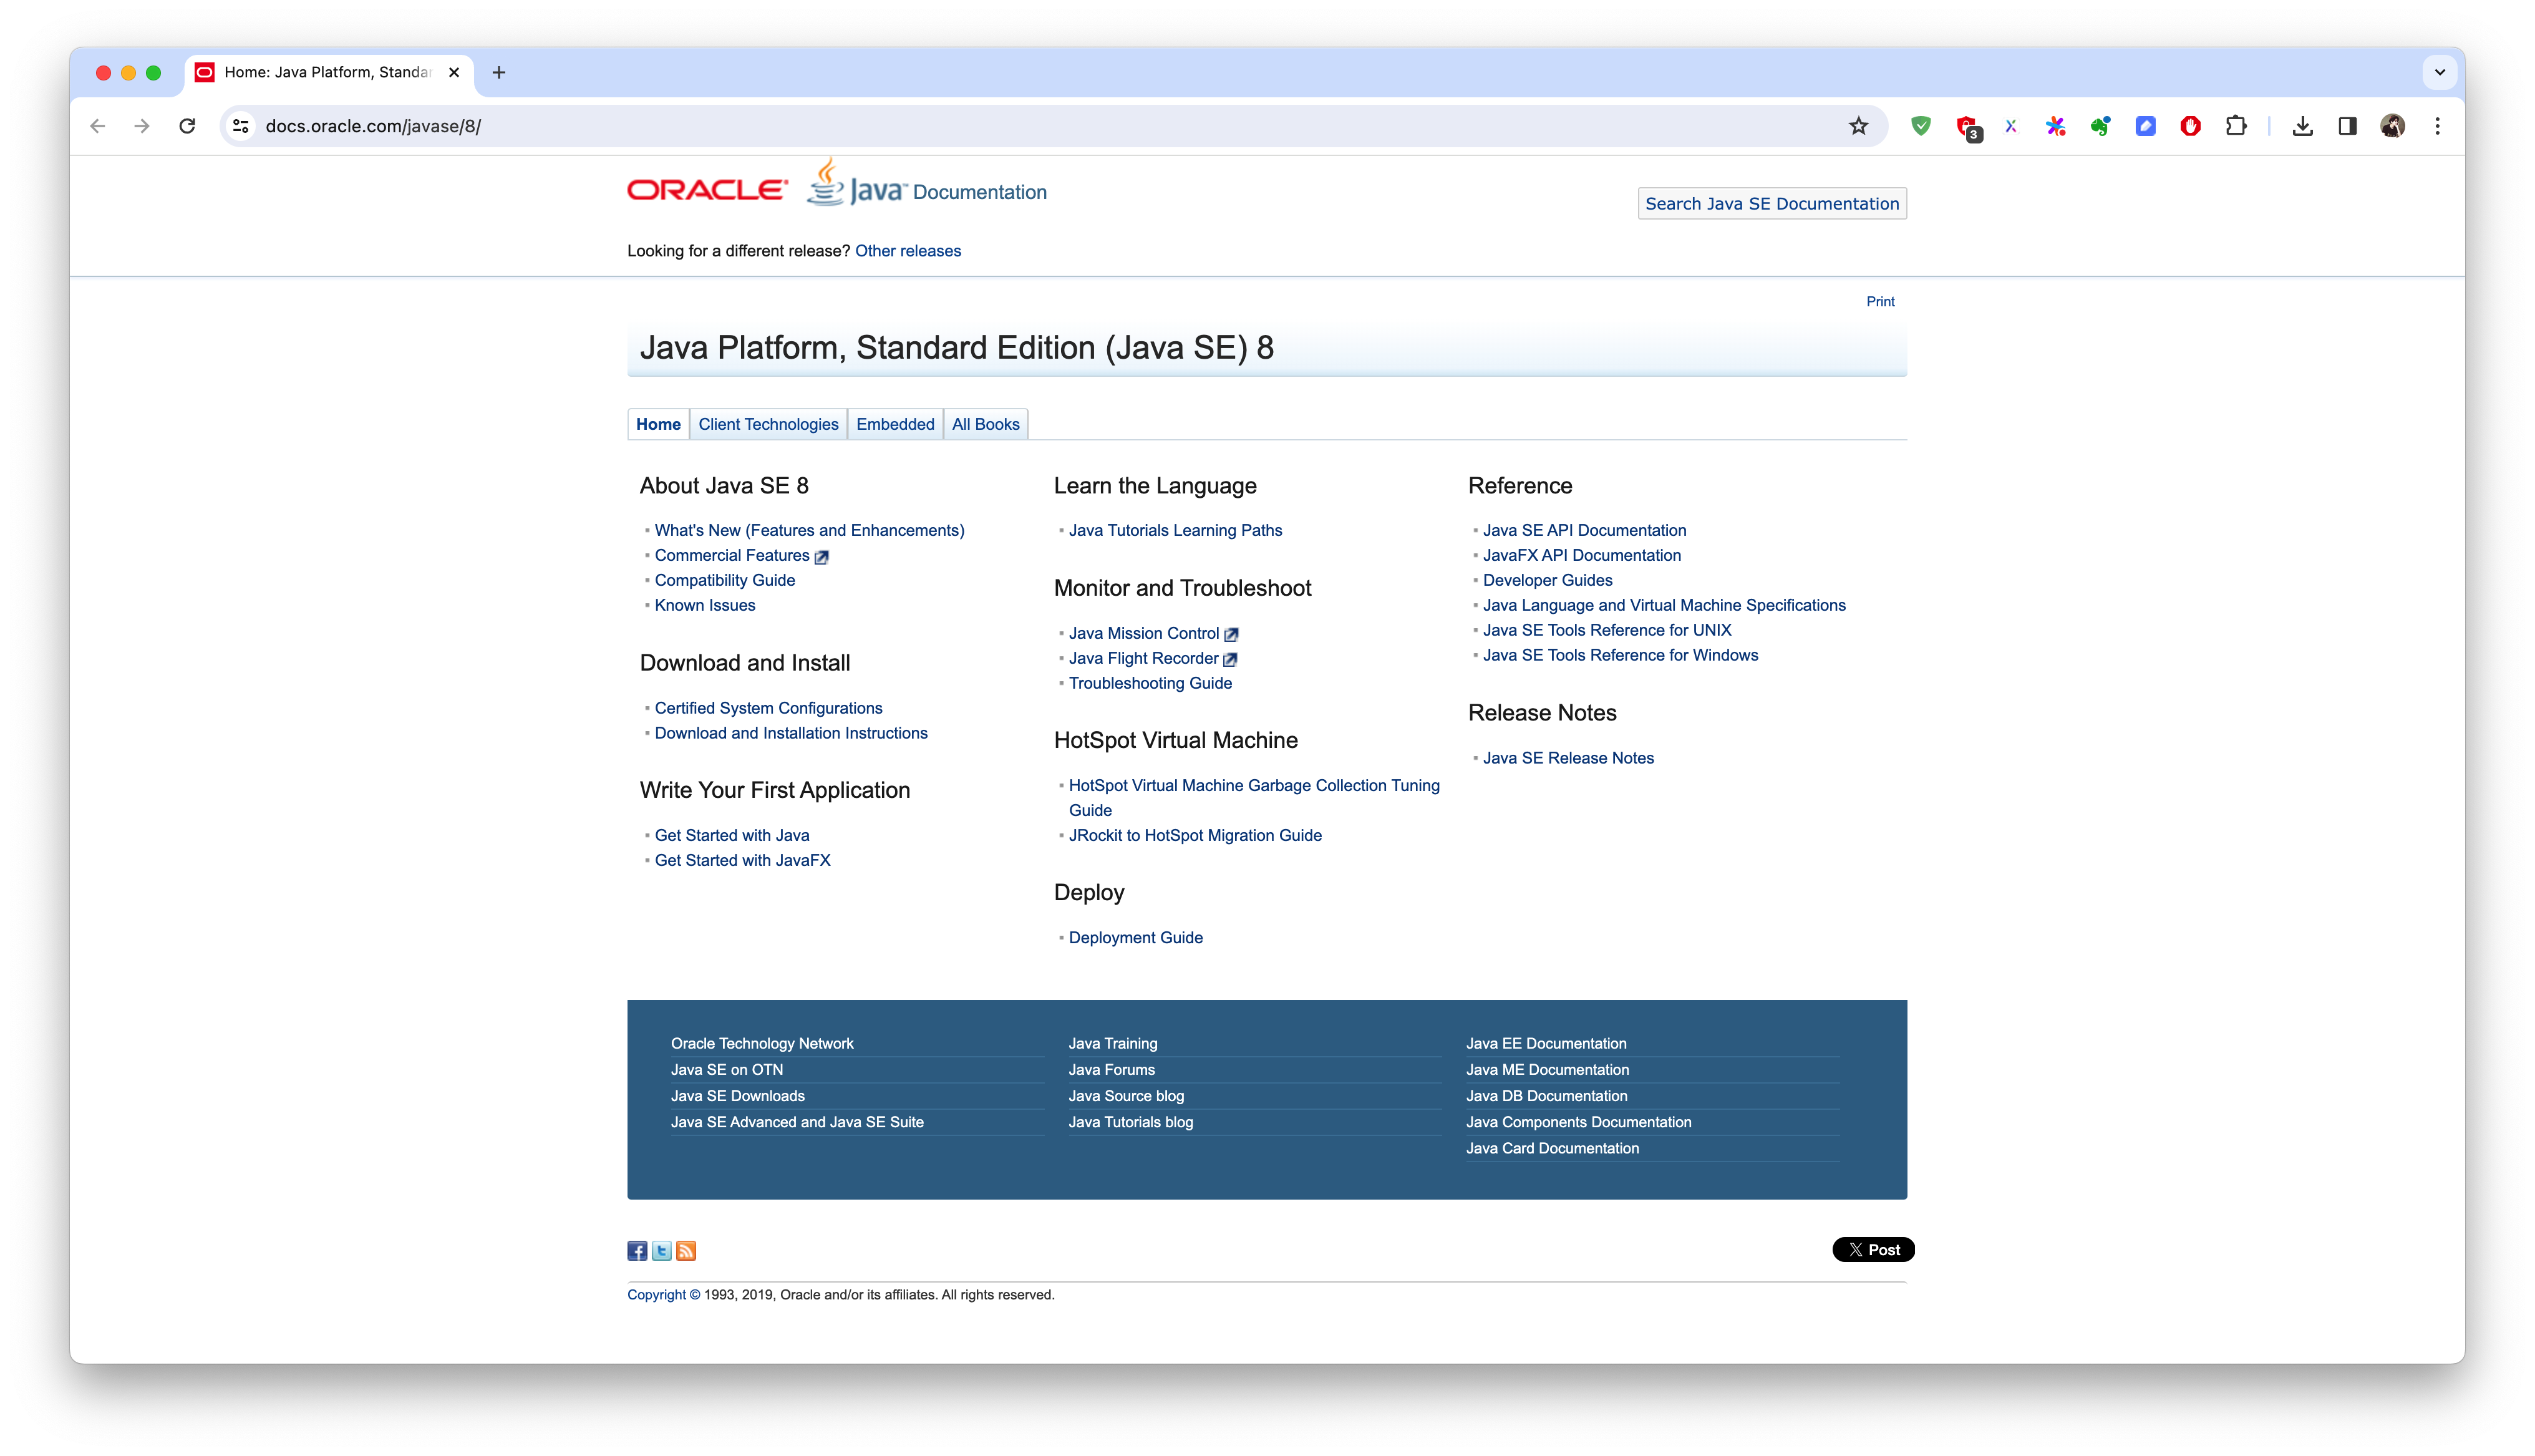Open Certified System Configurations
Viewport: 2535px width, 1456px height.
(x=768, y=708)
